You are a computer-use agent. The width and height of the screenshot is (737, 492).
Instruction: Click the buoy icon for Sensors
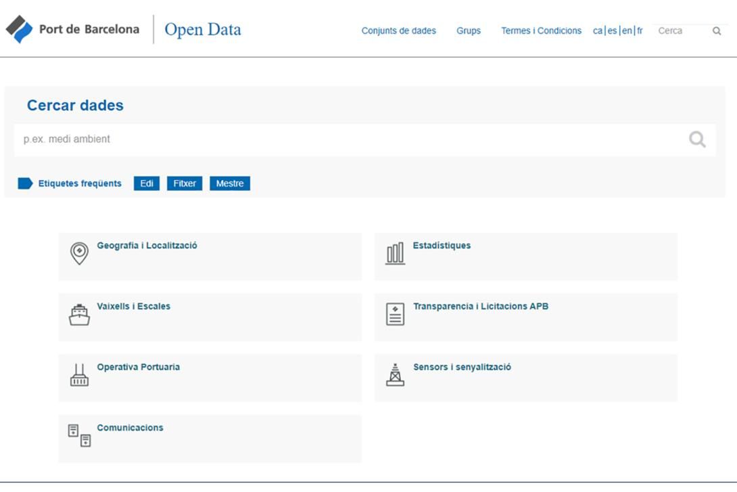[395, 375]
